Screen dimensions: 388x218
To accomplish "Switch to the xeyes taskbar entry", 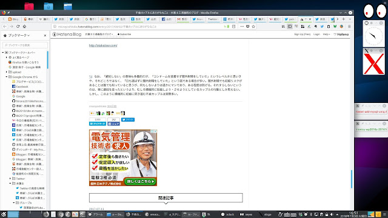I will point(246,214).
